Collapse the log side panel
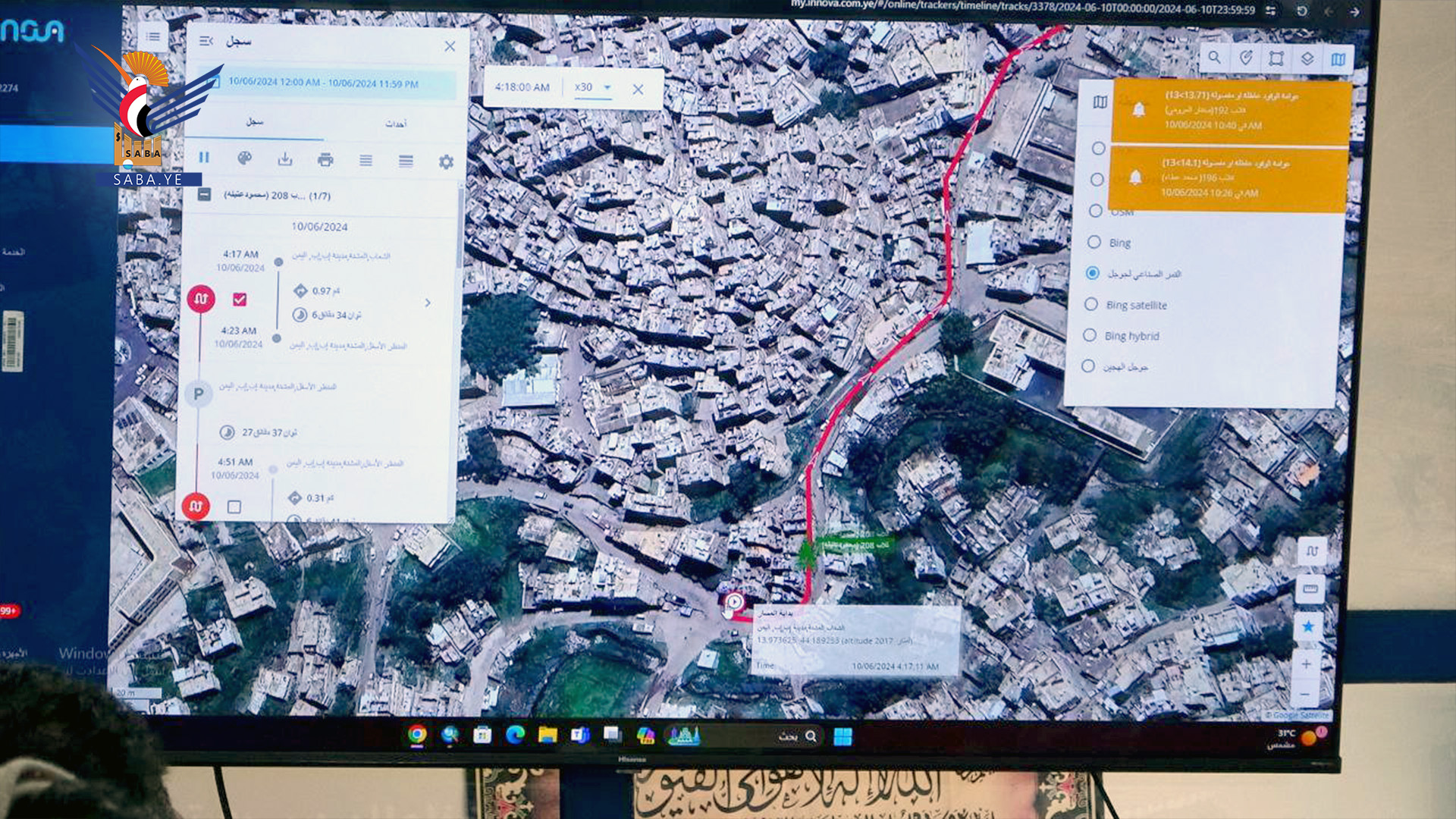 (x=206, y=41)
